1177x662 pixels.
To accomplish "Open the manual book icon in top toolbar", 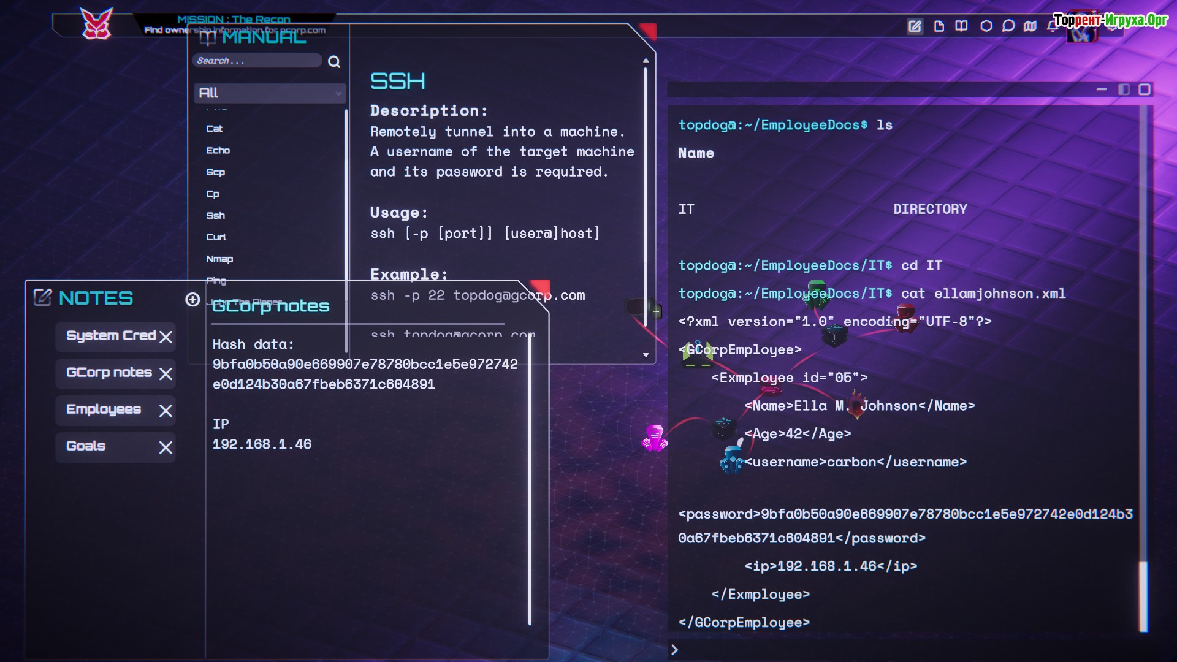I will click(x=961, y=26).
